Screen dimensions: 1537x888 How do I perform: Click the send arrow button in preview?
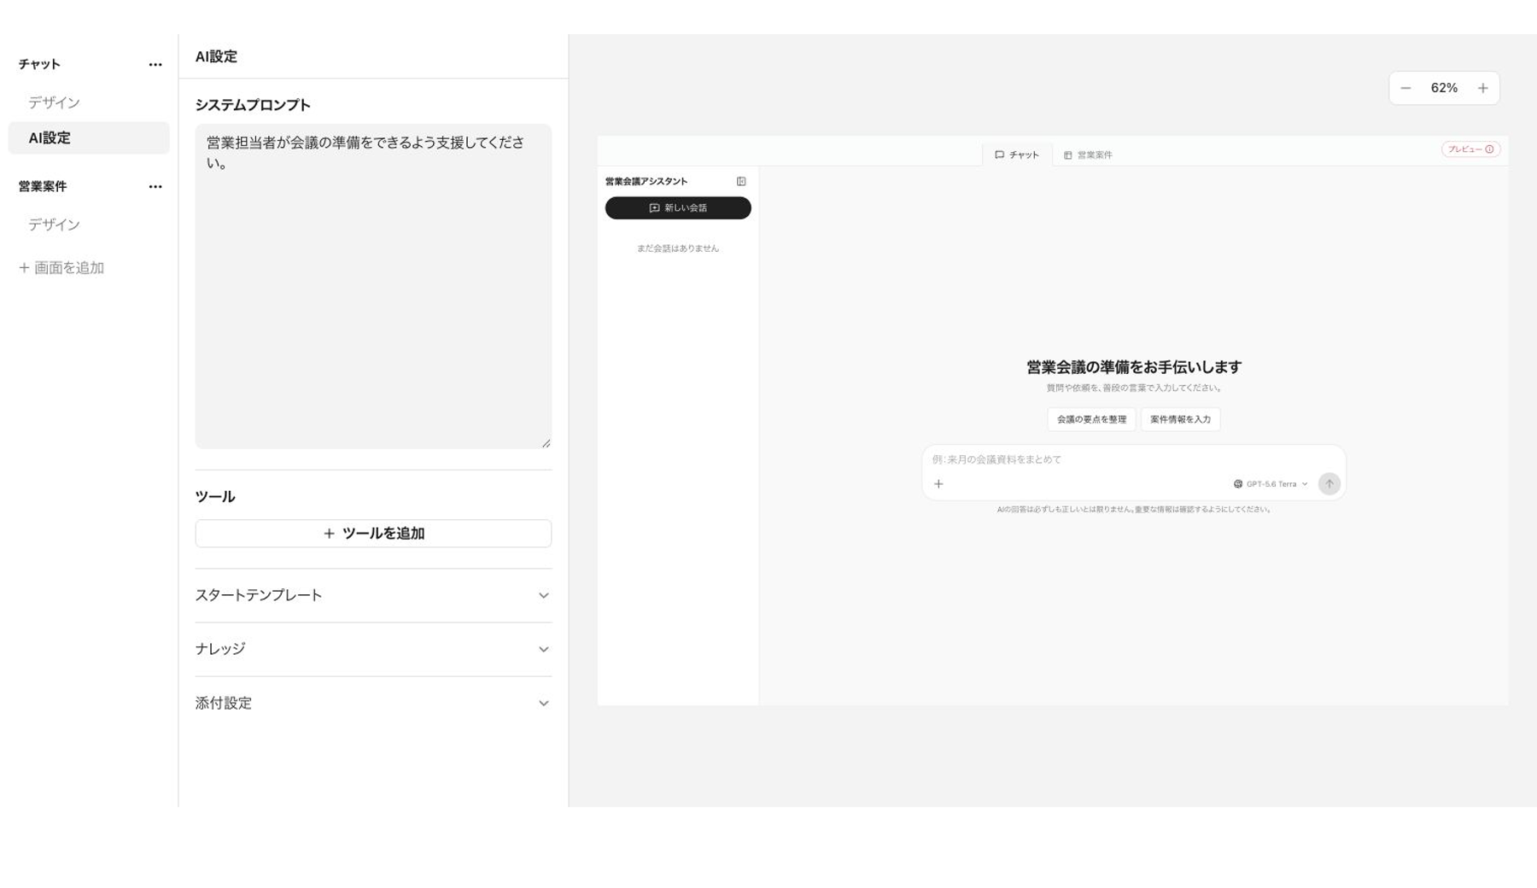tap(1329, 484)
